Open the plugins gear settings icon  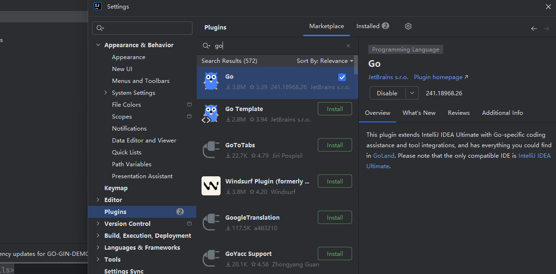point(408,26)
